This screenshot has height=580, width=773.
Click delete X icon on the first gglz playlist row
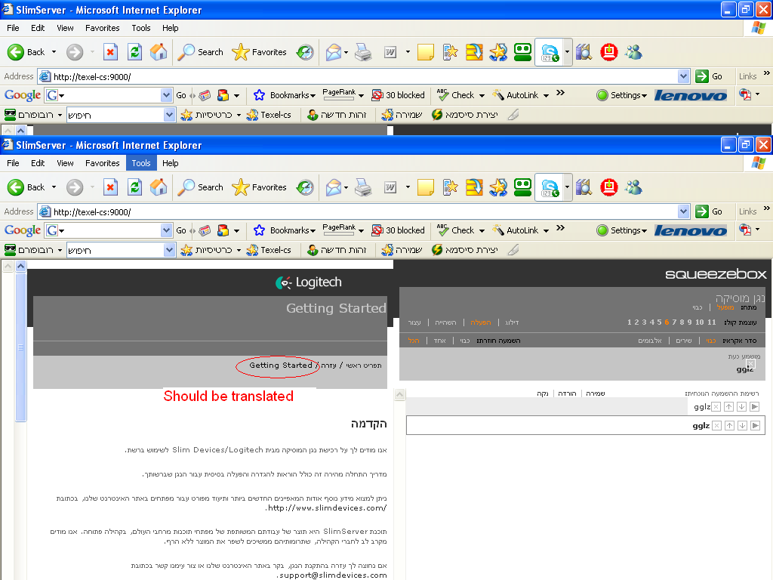716,407
